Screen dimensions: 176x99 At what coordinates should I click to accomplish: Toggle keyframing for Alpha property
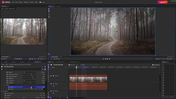pos(9,87)
